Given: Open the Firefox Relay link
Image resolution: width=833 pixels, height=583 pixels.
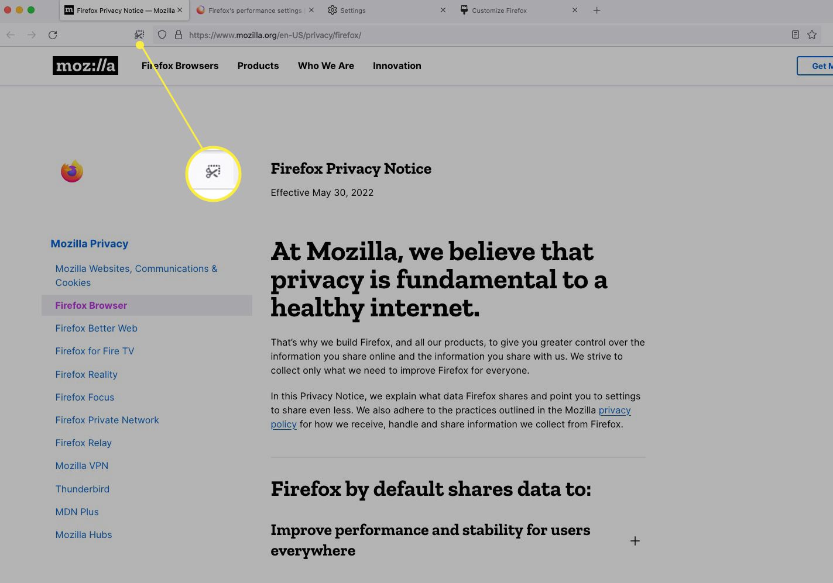Looking at the screenshot, I should pyautogui.click(x=84, y=443).
